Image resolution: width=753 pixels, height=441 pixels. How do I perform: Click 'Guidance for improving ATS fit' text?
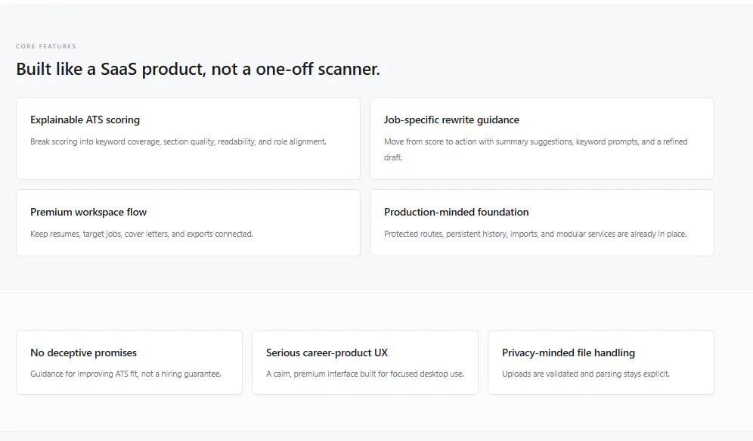(x=125, y=374)
